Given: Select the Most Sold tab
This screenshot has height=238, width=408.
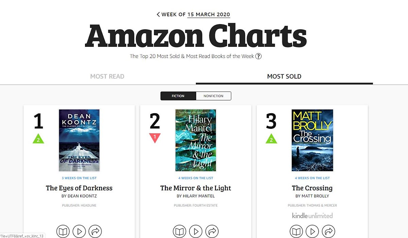Looking at the screenshot, I should [284, 76].
